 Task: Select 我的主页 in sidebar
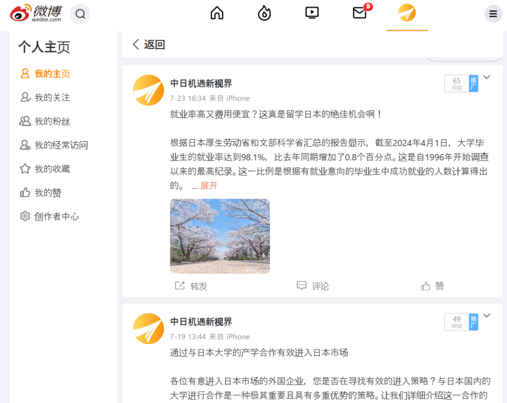coord(45,74)
